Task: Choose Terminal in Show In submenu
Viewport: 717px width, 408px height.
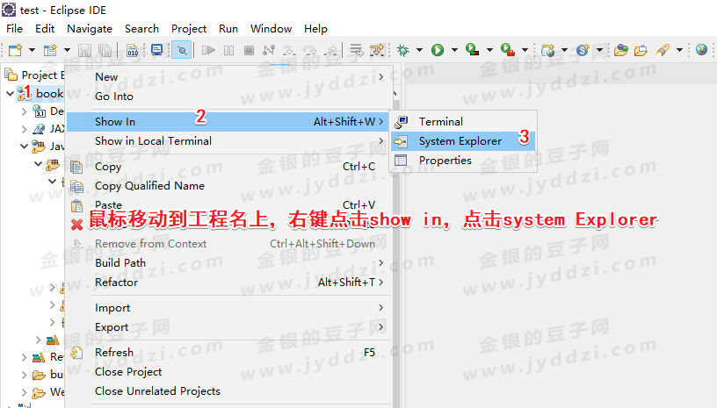Action: coord(463,121)
